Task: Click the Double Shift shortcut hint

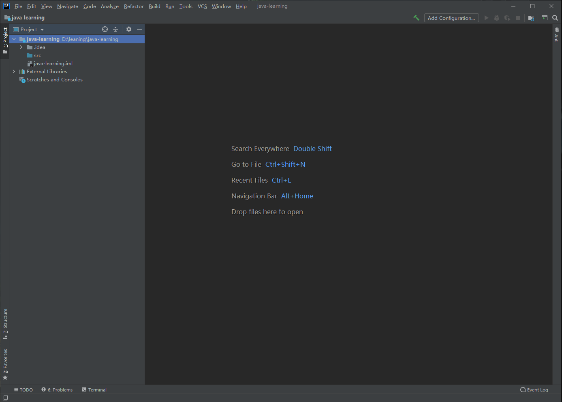Action: click(312, 149)
